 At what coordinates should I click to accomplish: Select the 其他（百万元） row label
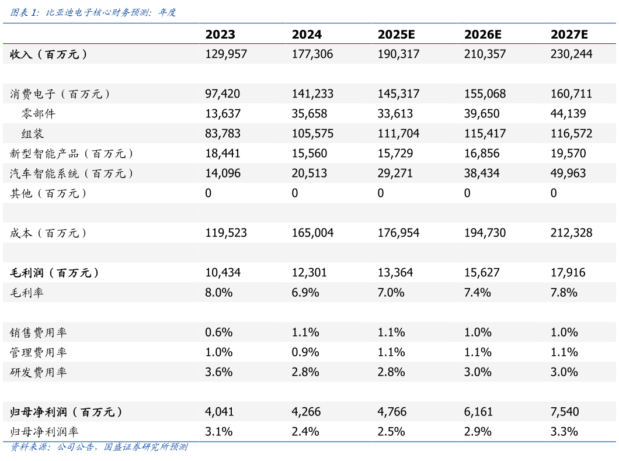click(49, 193)
